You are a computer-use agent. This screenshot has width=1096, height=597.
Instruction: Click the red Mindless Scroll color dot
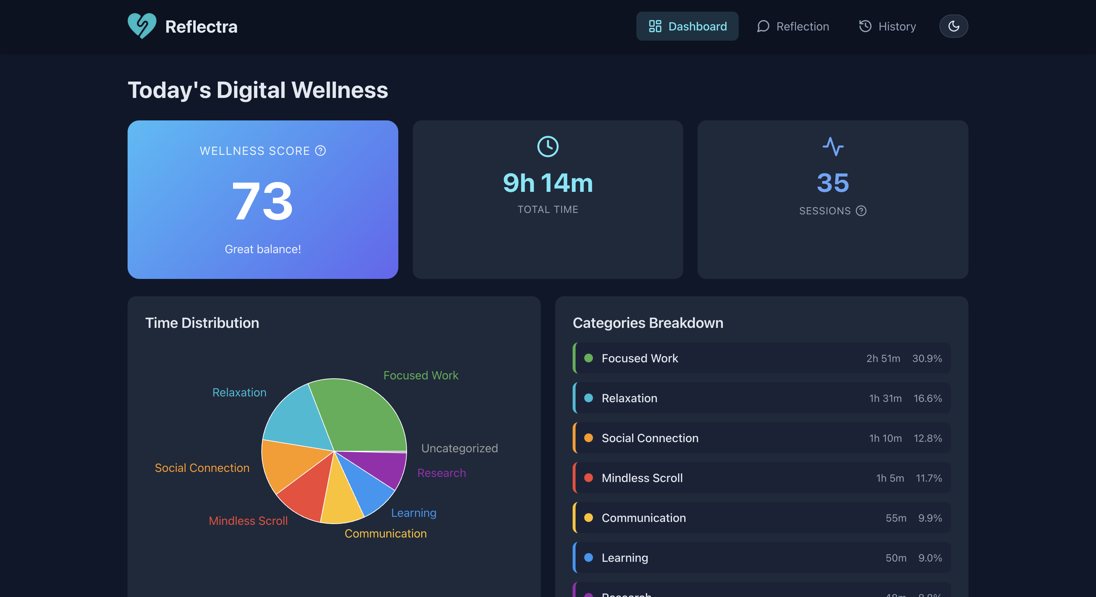[589, 478]
